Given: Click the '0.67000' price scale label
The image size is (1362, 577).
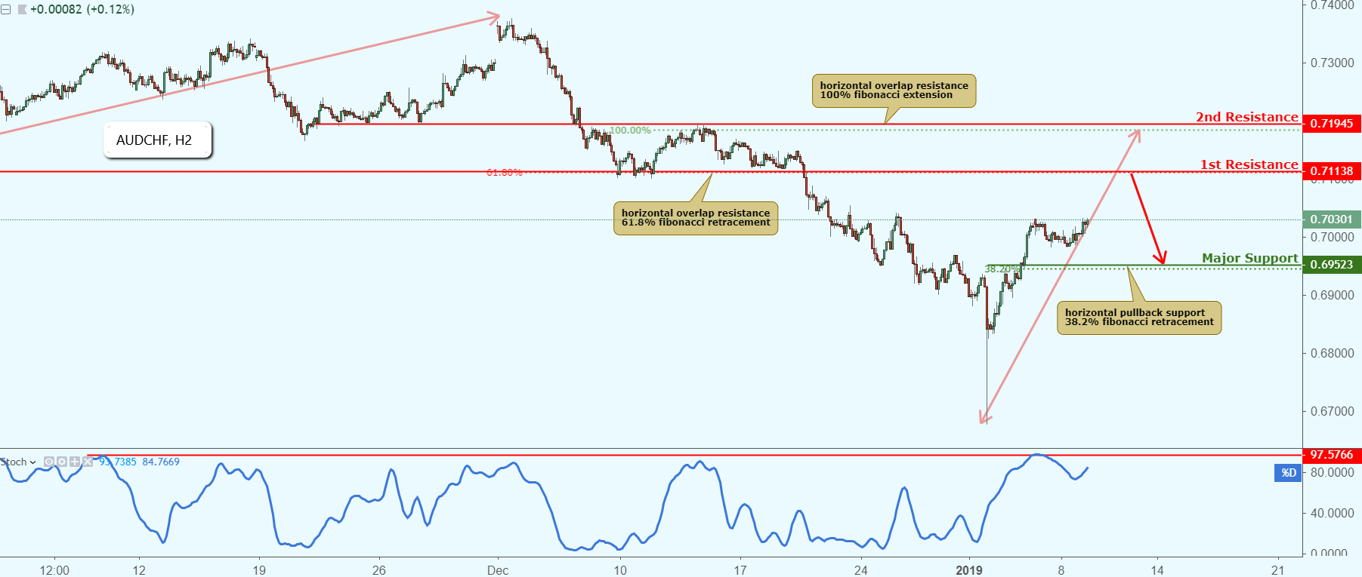Looking at the screenshot, I should pyautogui.click(x=1333, y=411).
